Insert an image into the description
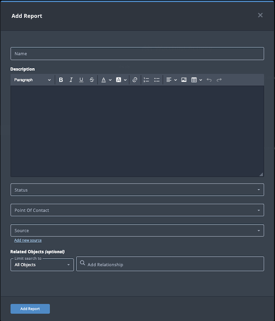 tap(184, 80)
